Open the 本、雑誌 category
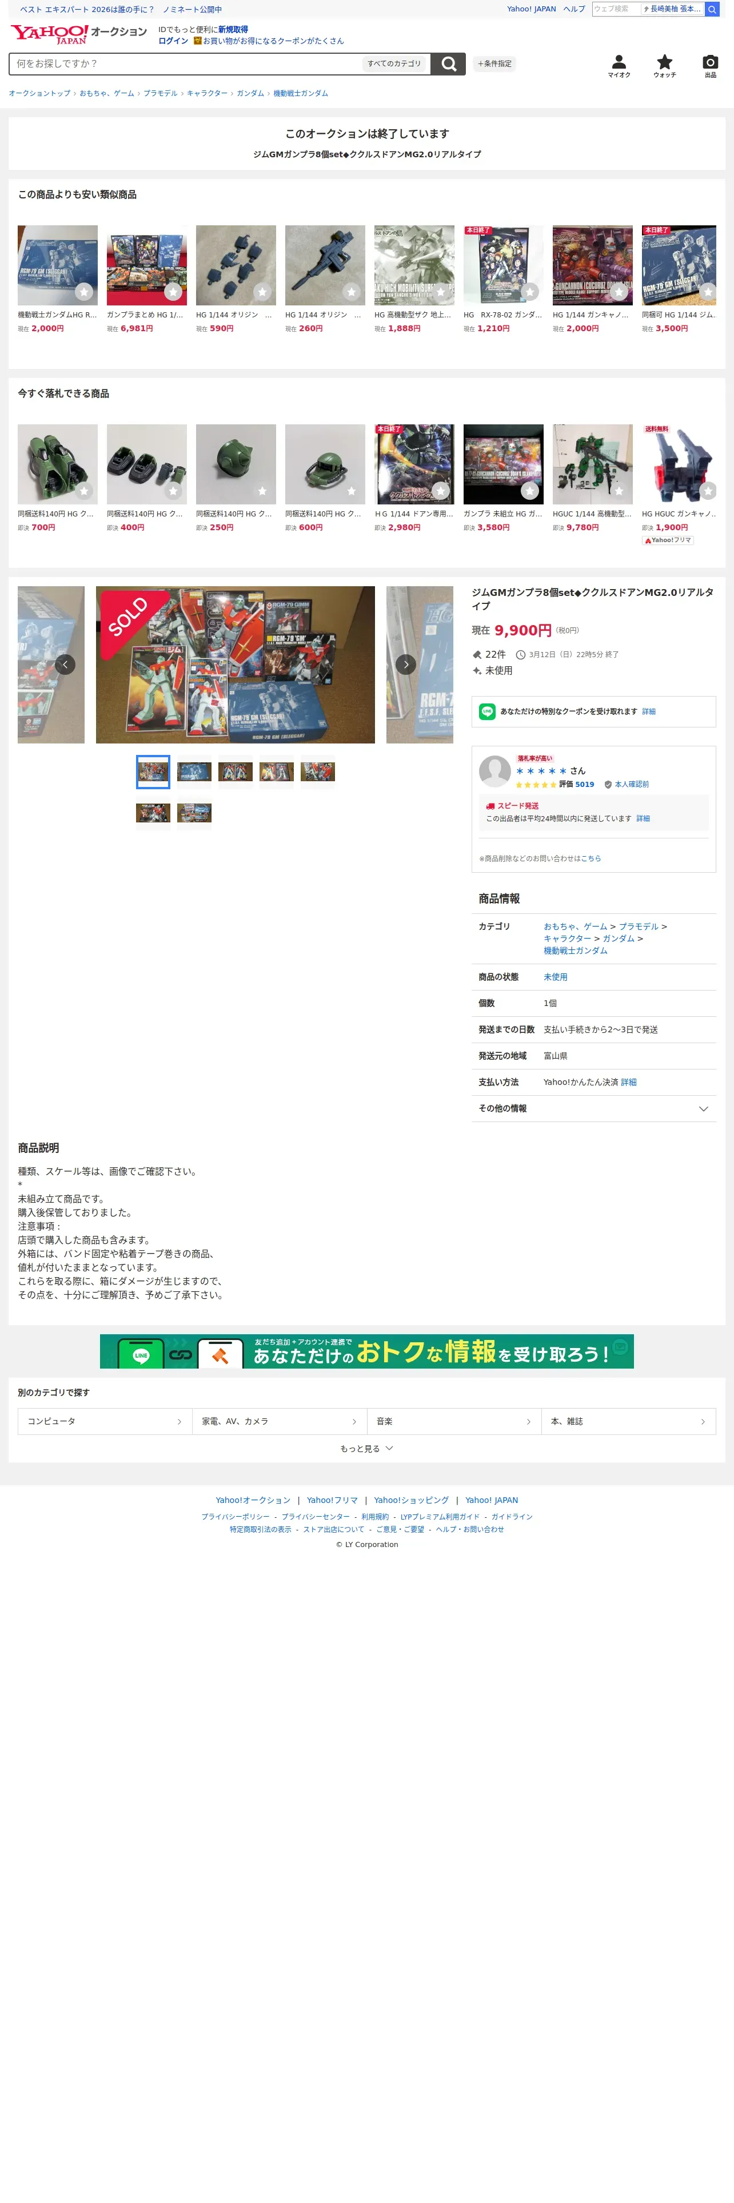 pos(628,1421)
